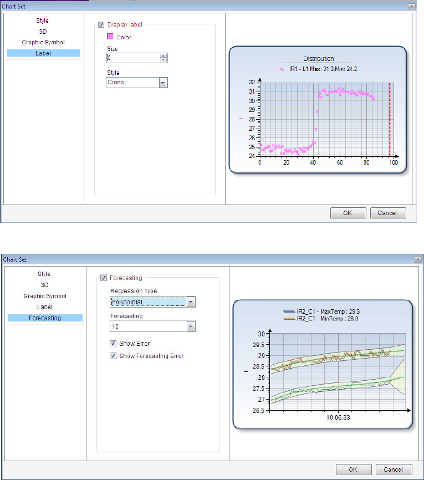Toggle the Show Error checkbox

pos(113,344)
